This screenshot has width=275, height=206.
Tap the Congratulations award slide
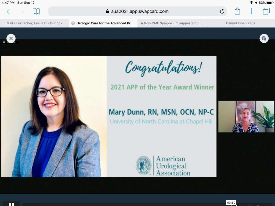click(109, 116)
